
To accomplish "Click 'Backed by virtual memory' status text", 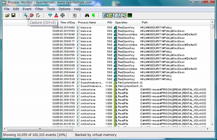I will (x=96, y=135).
